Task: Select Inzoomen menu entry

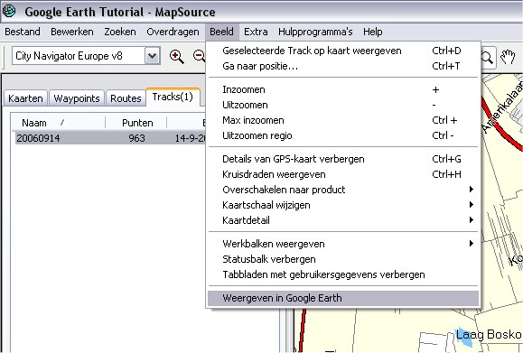Action: [343, 89]
